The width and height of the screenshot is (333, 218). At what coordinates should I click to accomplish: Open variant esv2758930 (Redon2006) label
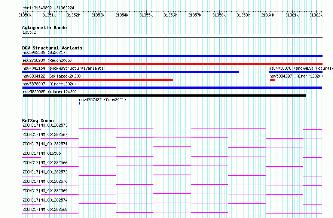(x=47, y=60)
